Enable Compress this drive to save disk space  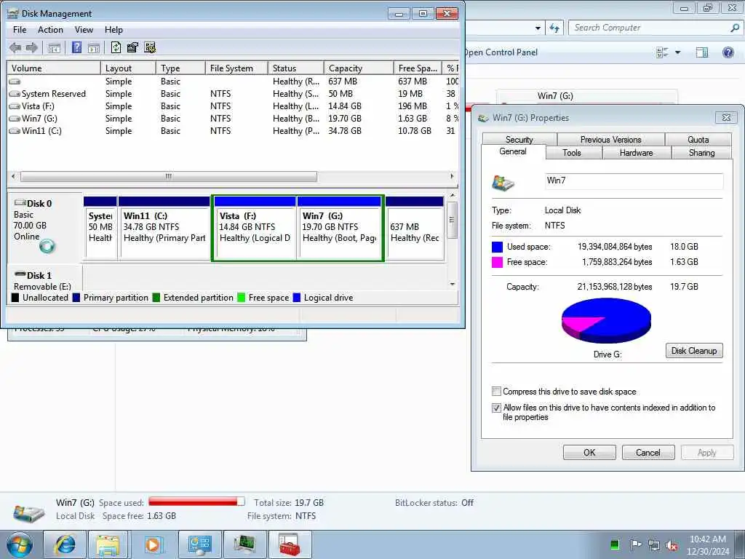(x=496, y=391)
